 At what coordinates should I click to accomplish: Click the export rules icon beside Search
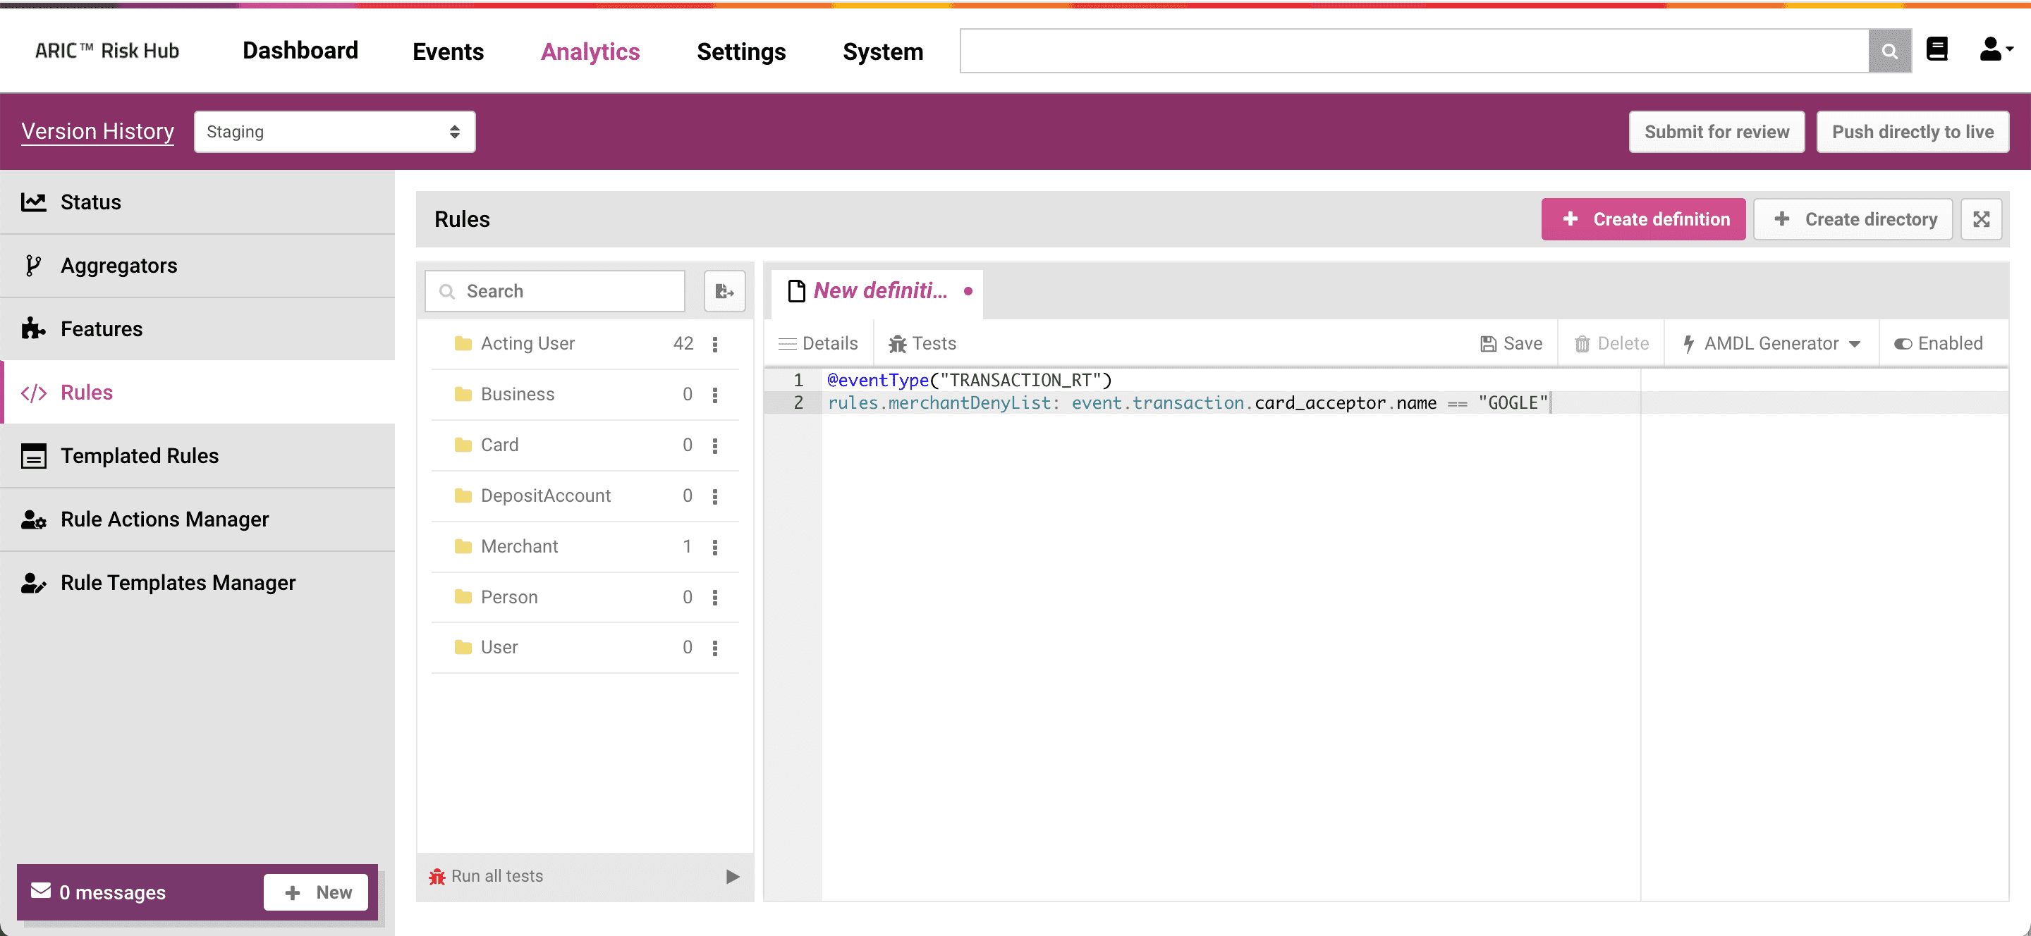click(724, 292)
